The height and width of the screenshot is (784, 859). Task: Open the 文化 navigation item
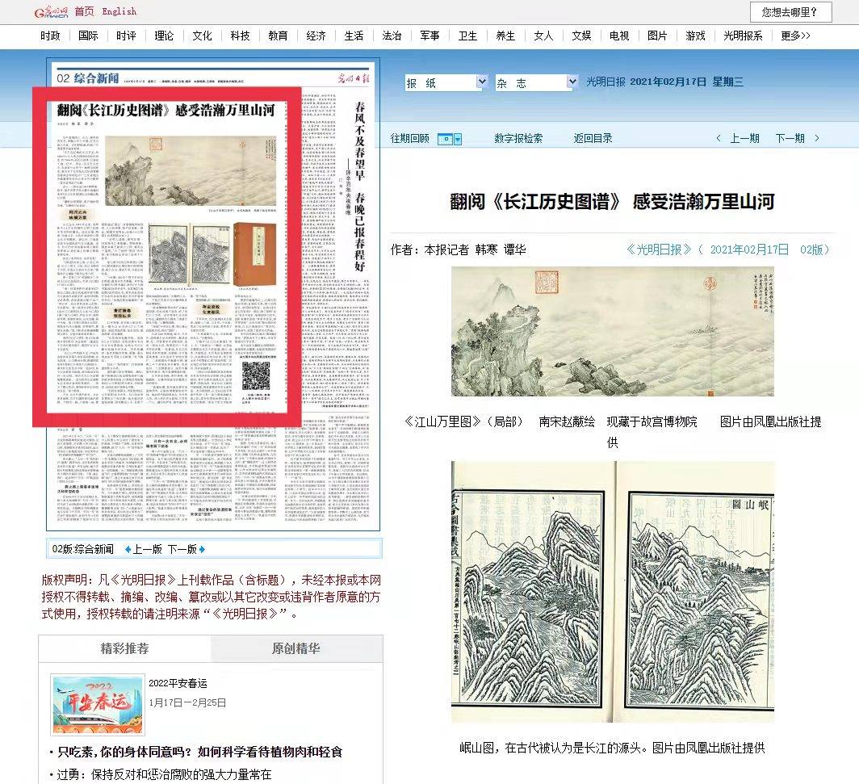[202, 36]
